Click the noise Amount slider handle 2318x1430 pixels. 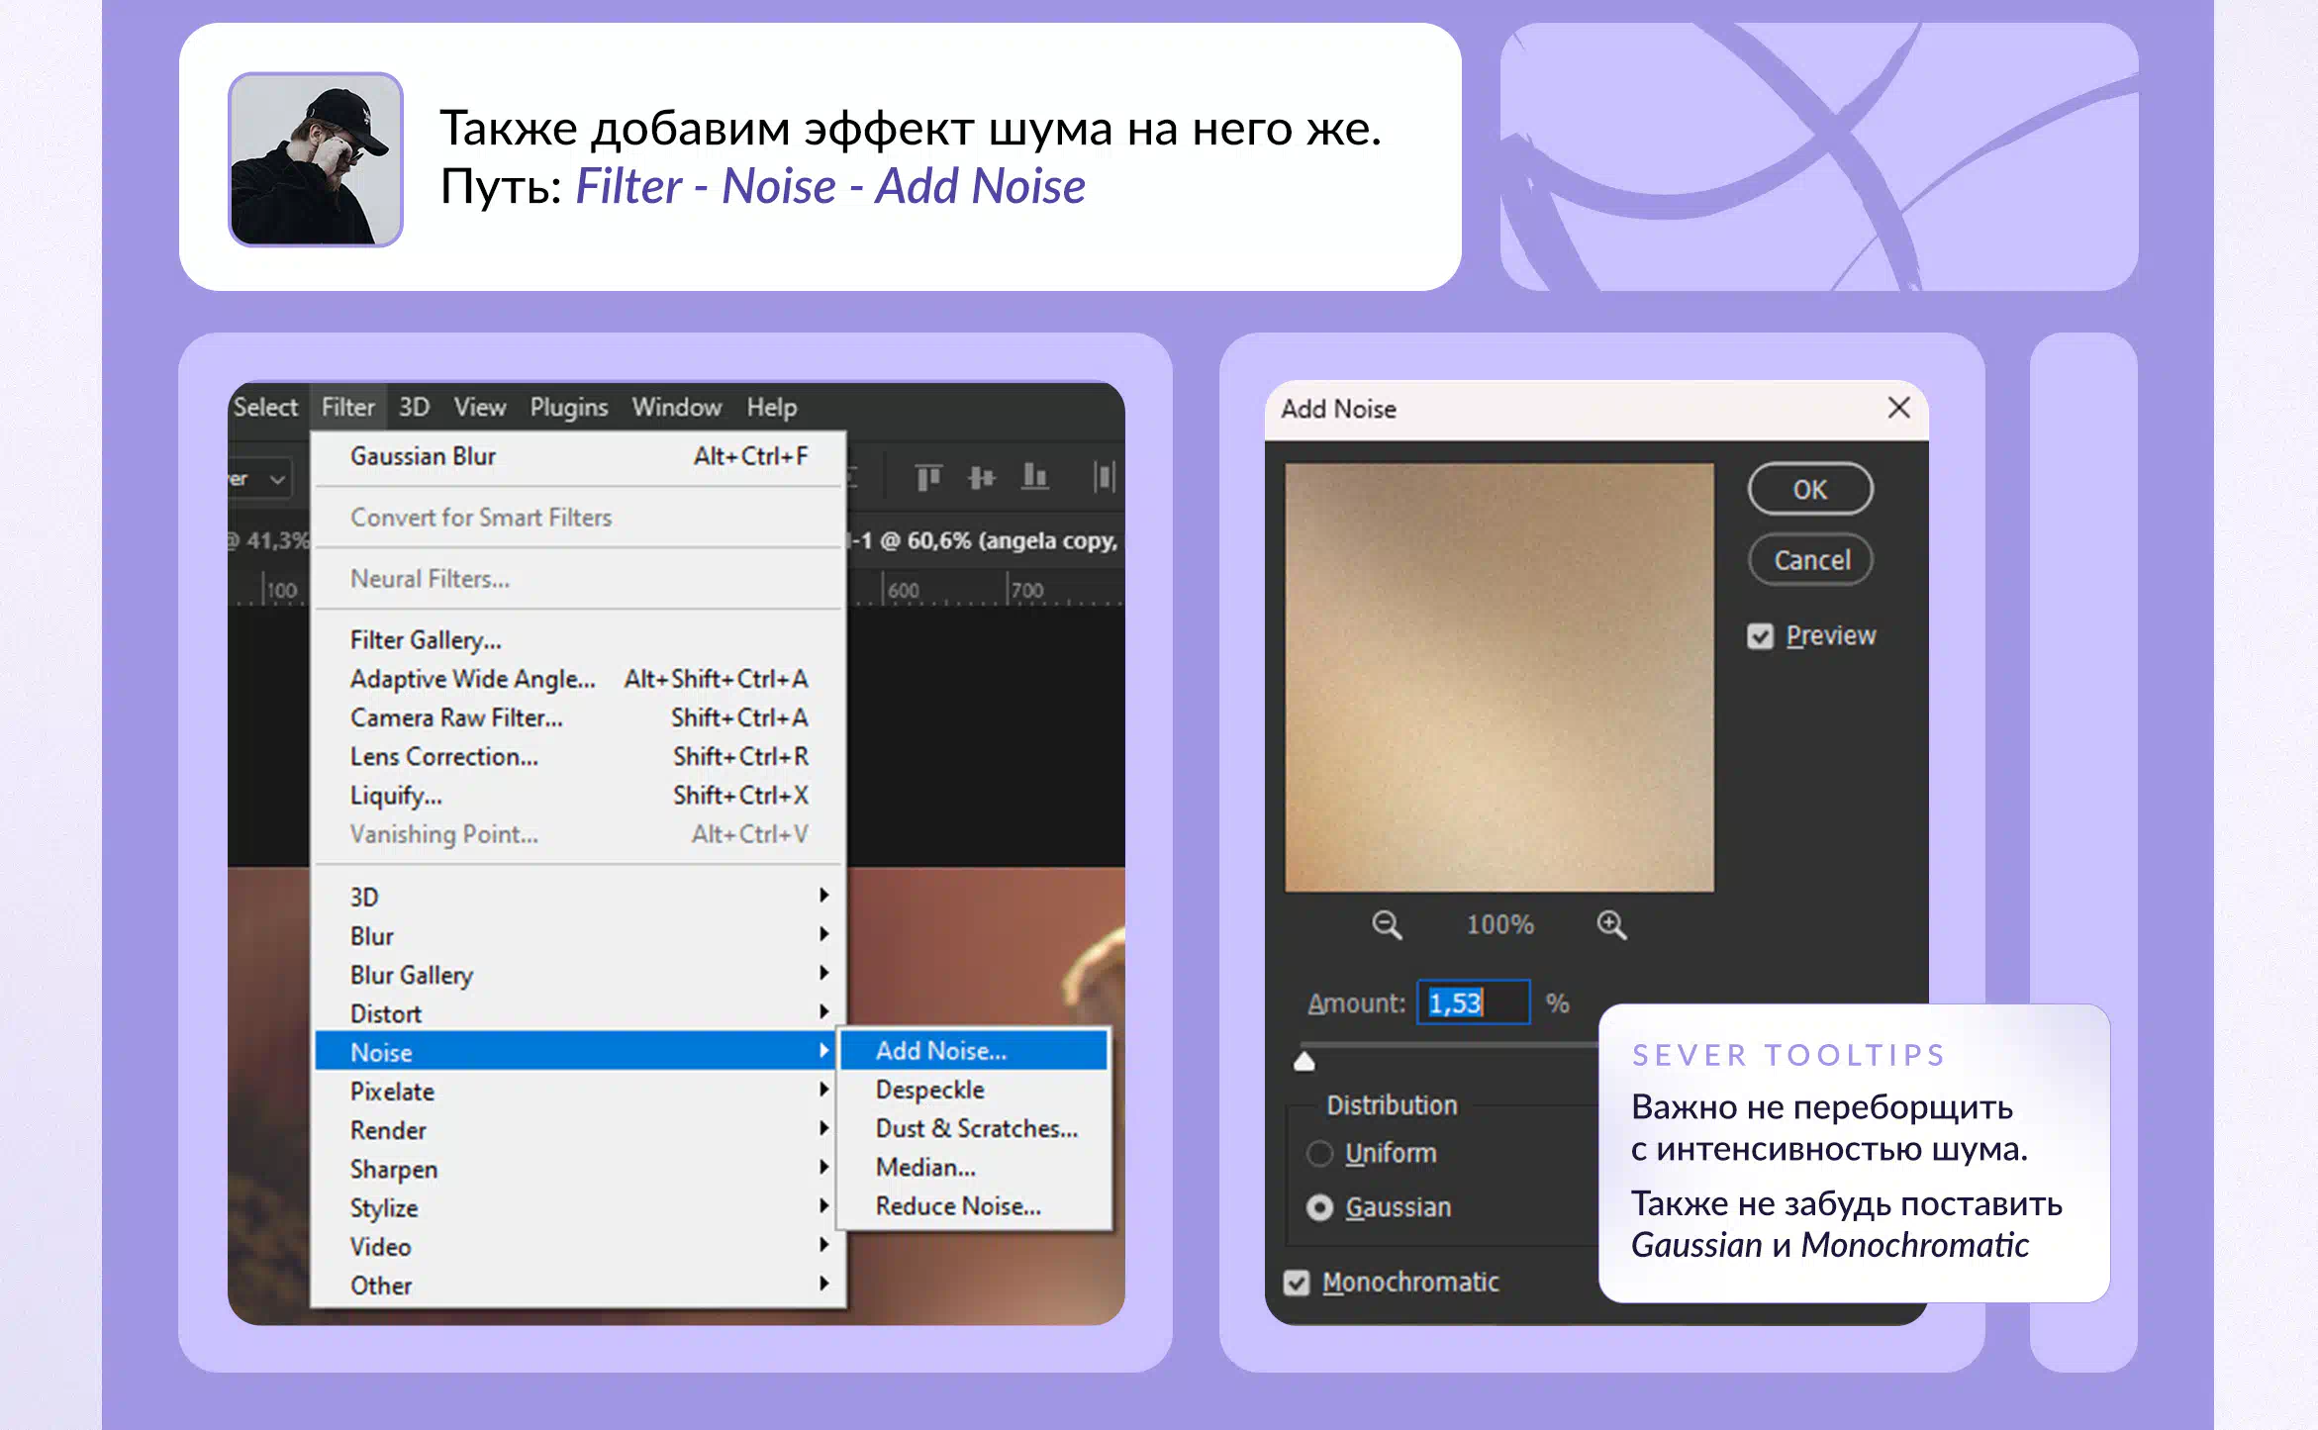tap(1304, 1062)
